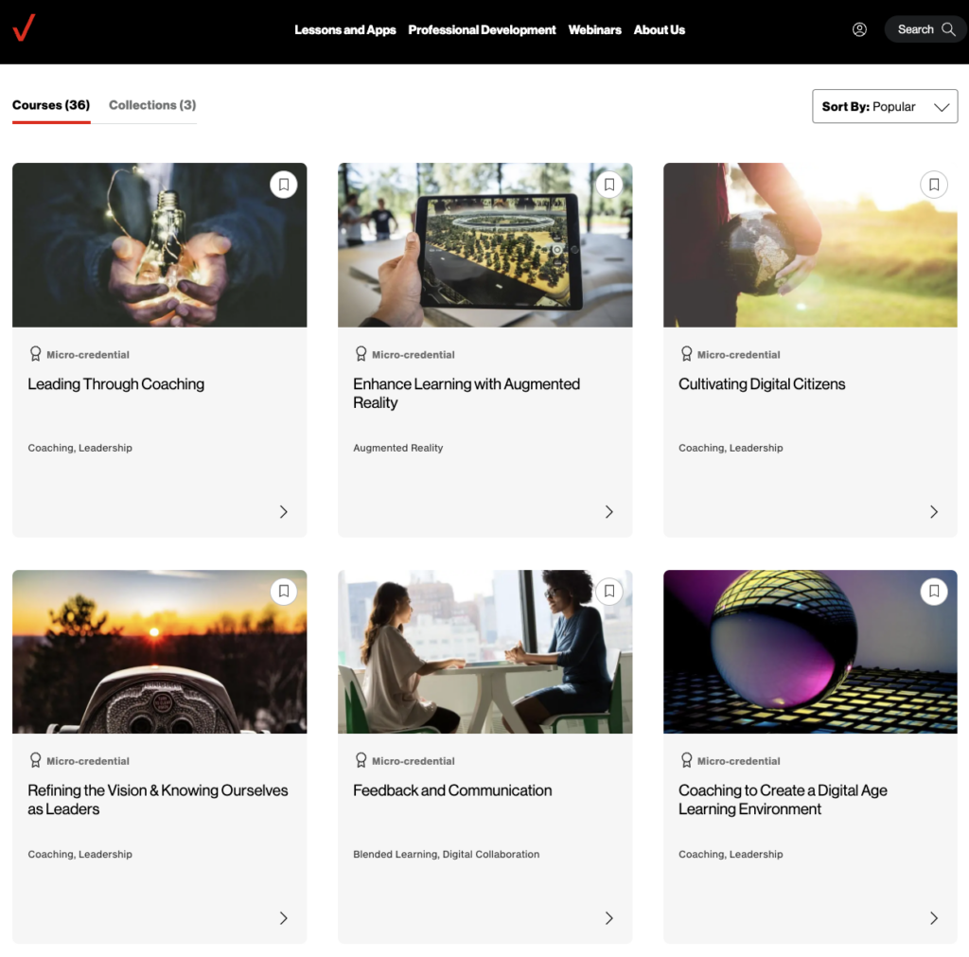Save the Feedback and Communication course bookmark
The image size is (969, 957).
point(609,592)
